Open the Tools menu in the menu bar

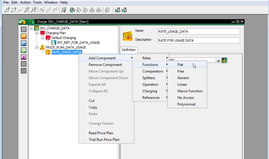pyautogui.click(x=37, y=2)
